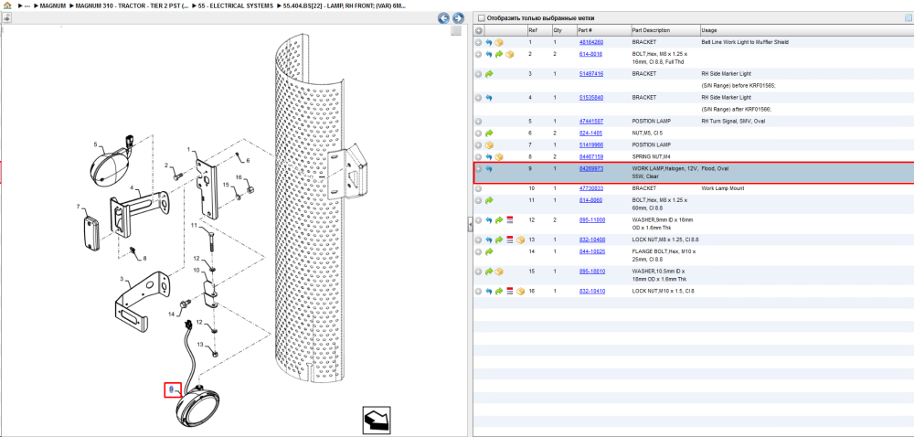Click box icon for SPRING NUT M4 row
914x437 pixels.
499,156
